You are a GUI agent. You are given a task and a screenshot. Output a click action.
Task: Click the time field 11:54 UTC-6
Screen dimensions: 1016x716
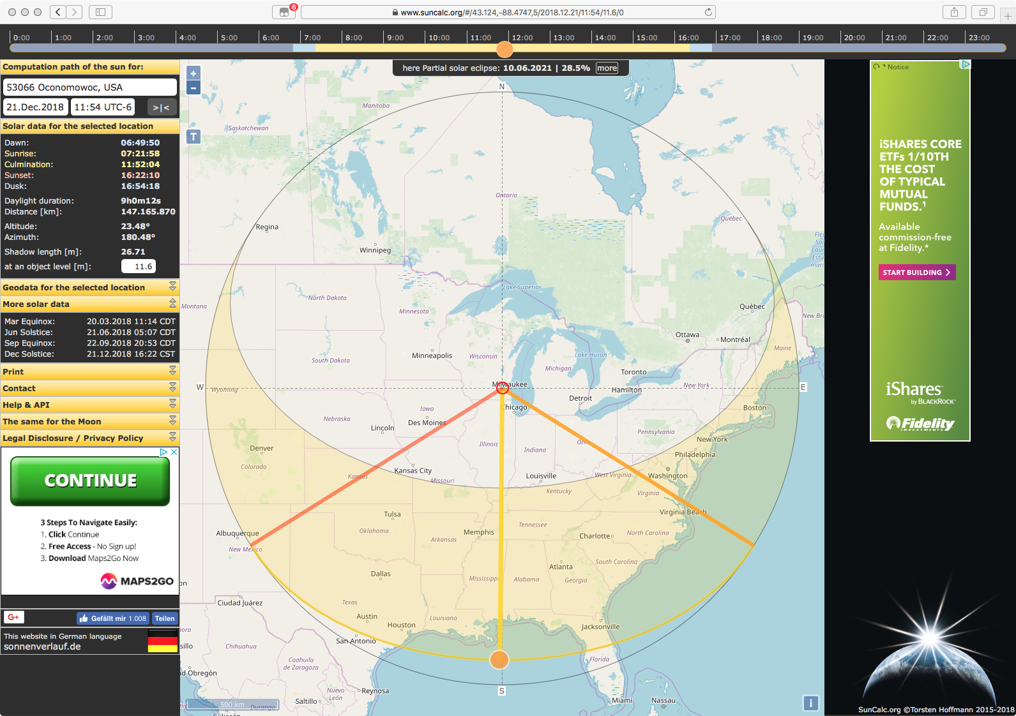103,107
